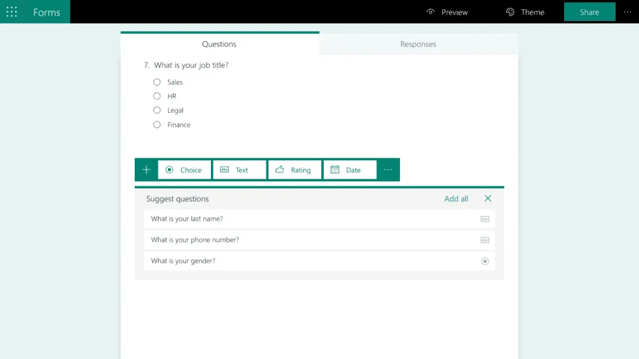
Task: Click the plus icon to add a question
Action: click(145, 170)
